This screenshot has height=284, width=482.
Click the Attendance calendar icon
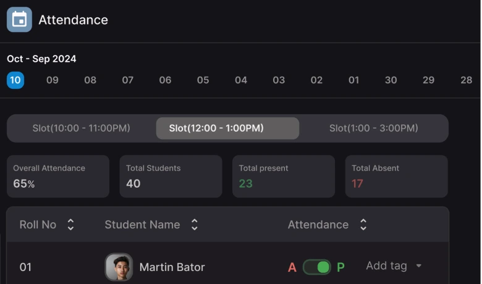(19, 20)
